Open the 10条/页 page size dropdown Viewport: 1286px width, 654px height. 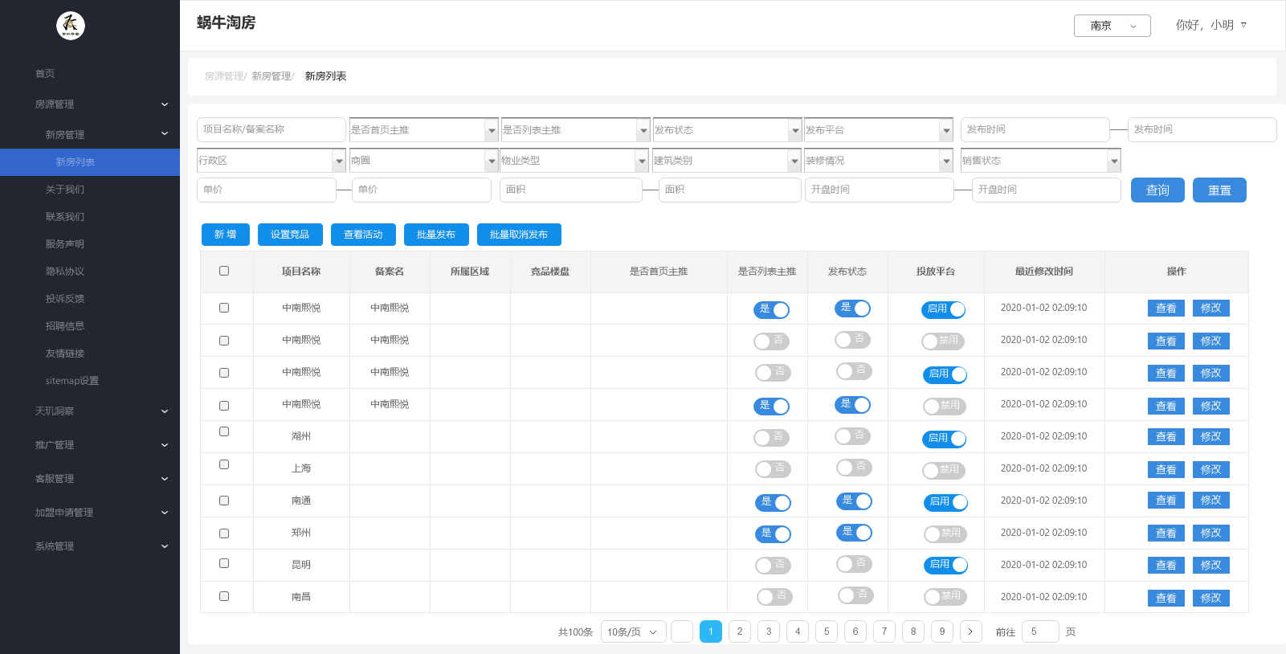pos(634,632)
